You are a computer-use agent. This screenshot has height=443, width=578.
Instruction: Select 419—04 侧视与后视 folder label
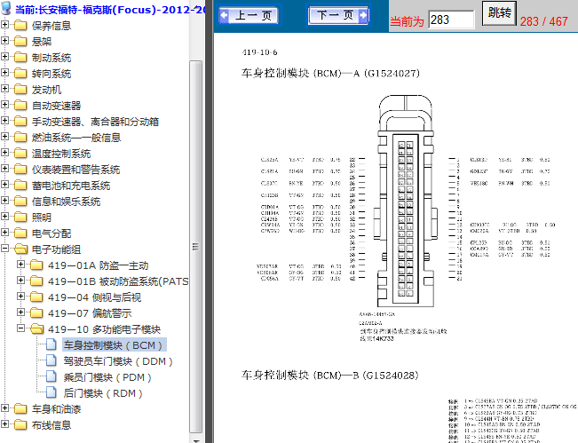94,297
